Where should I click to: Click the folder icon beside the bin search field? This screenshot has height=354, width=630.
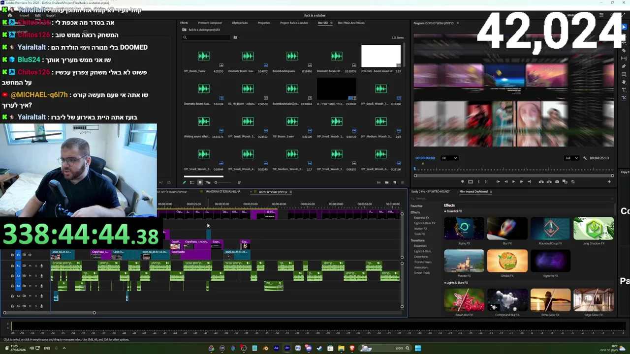(x=235, y=37)
